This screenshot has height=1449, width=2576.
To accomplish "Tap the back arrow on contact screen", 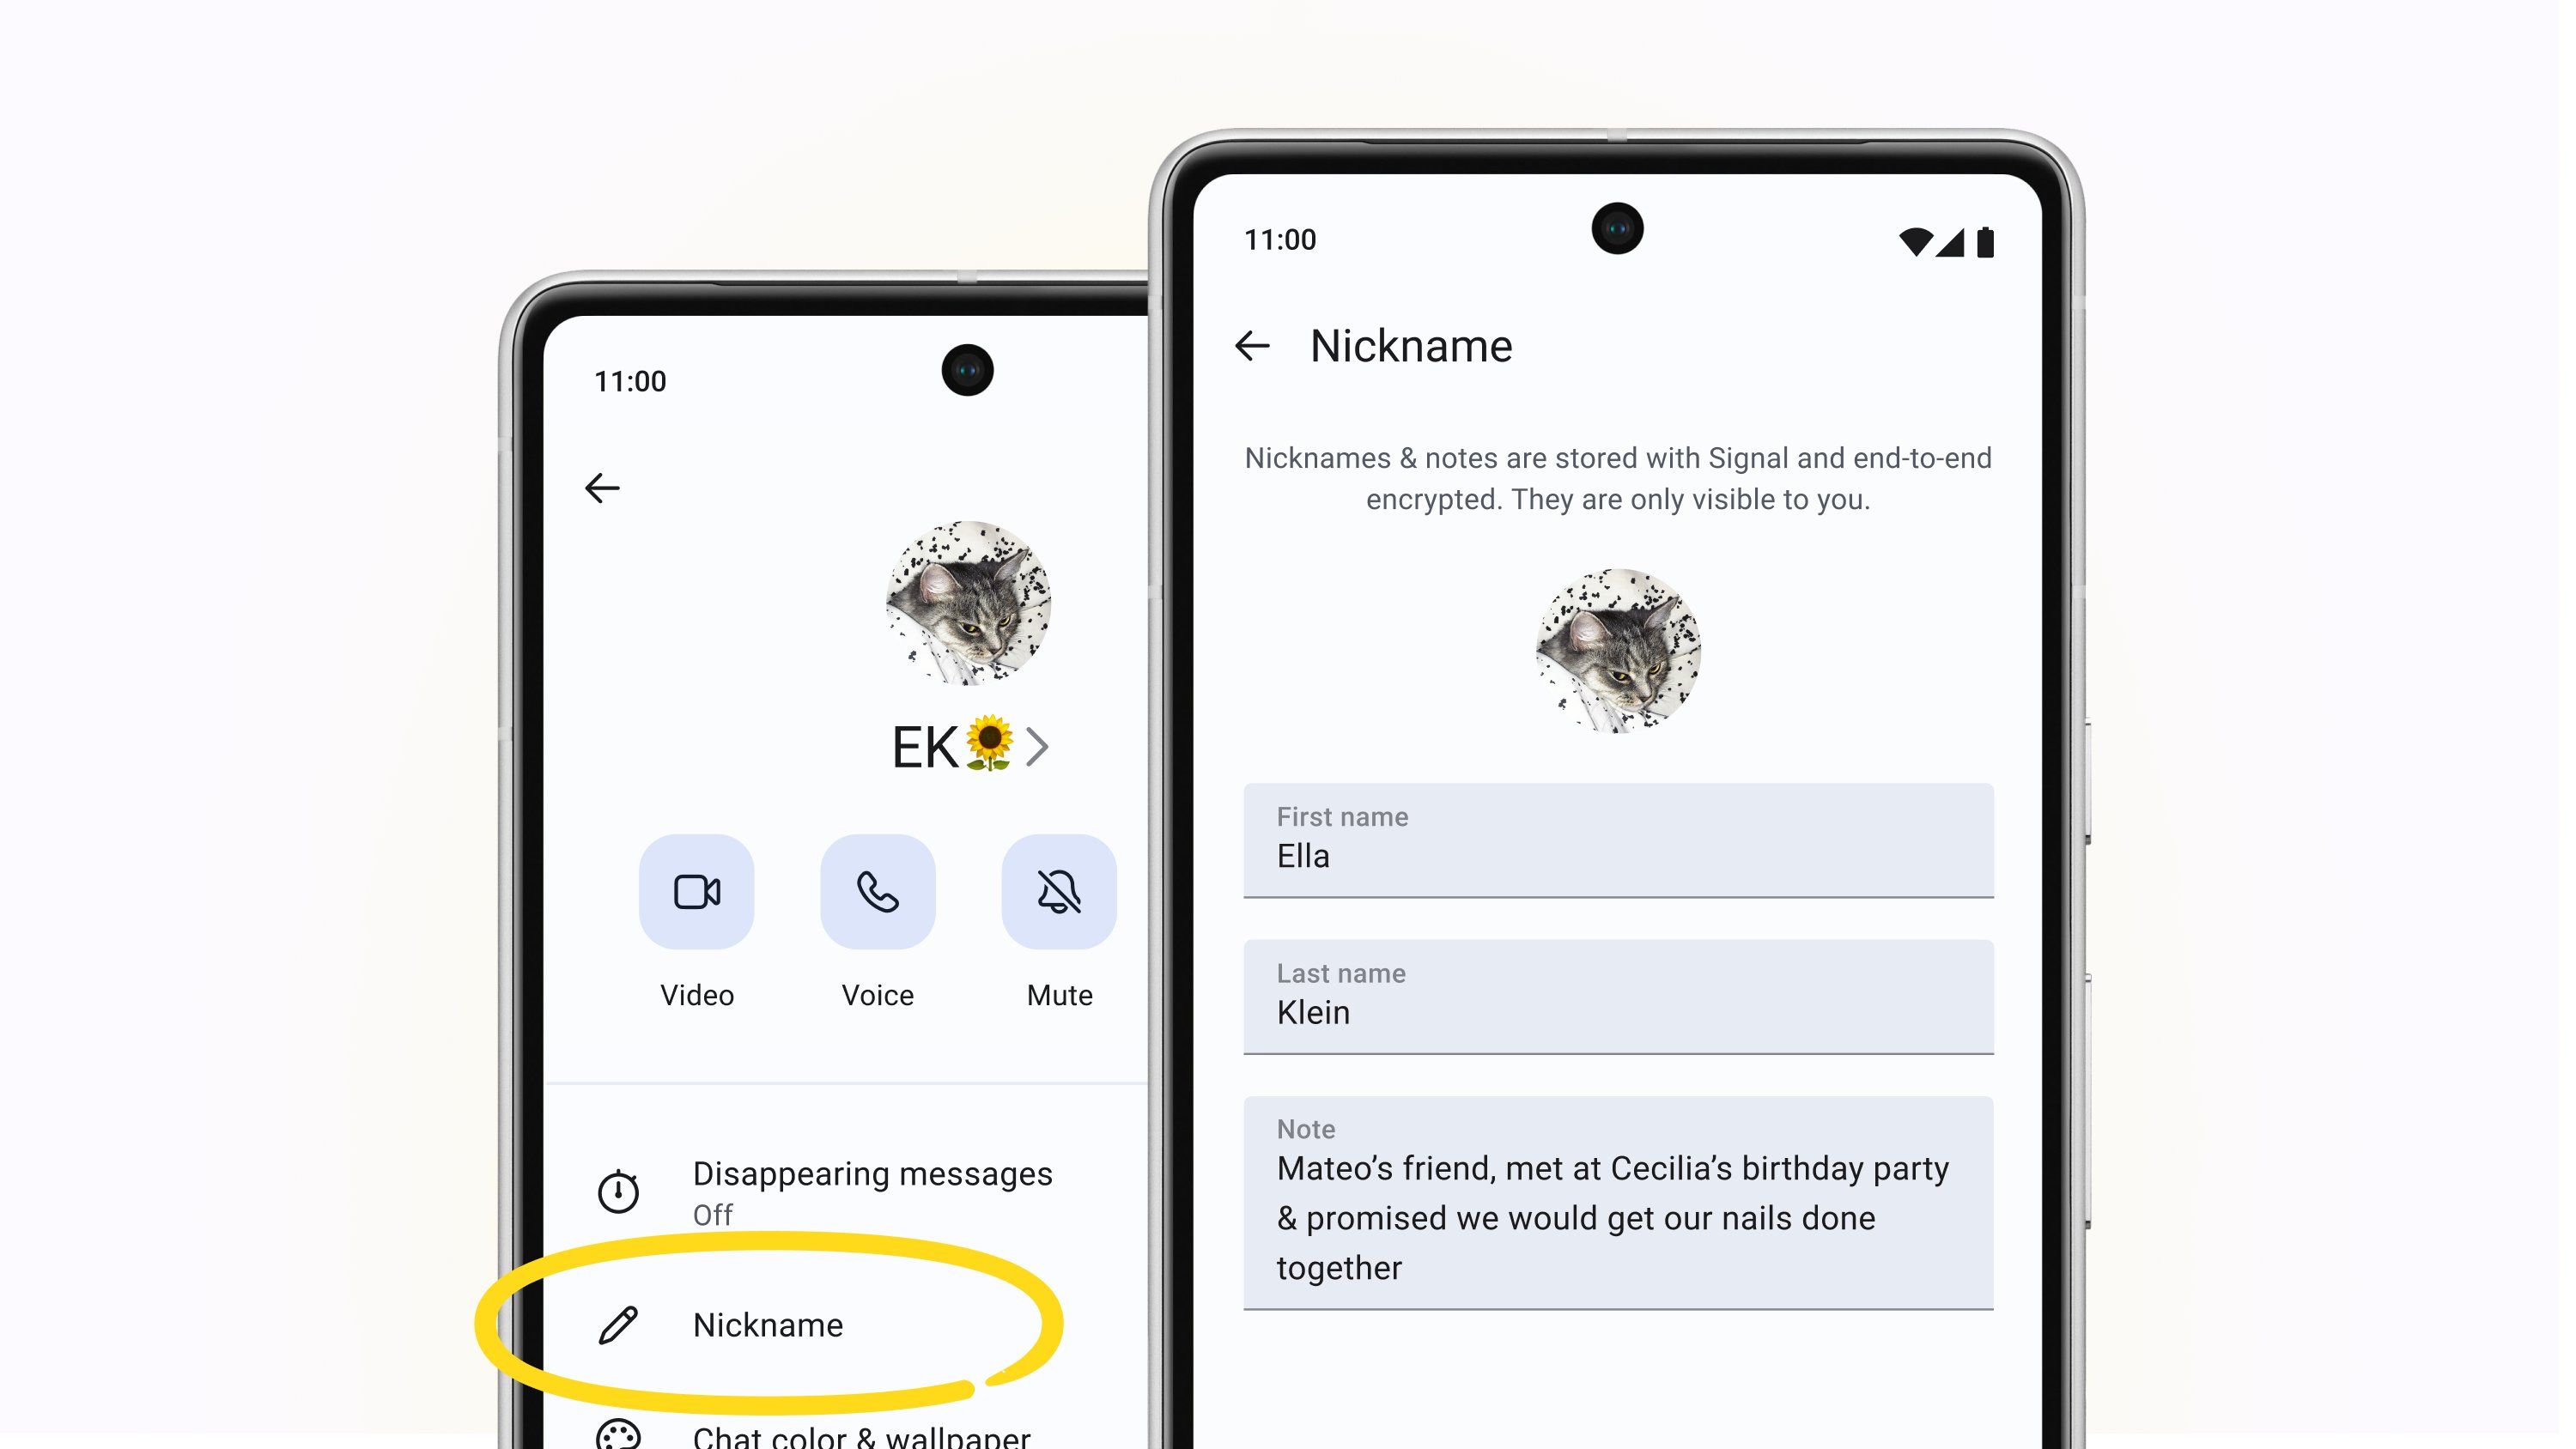I will tap(604, 487).
